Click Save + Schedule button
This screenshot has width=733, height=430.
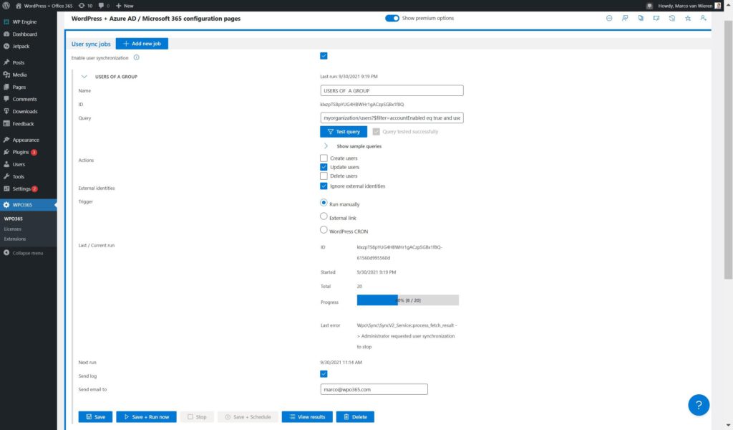coord(248,417)
